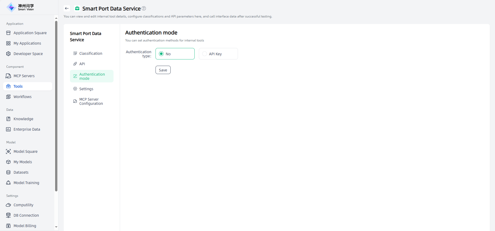495x231 pixels.
Task: Click the Developer Space icon
Action: tap(8, 54)
